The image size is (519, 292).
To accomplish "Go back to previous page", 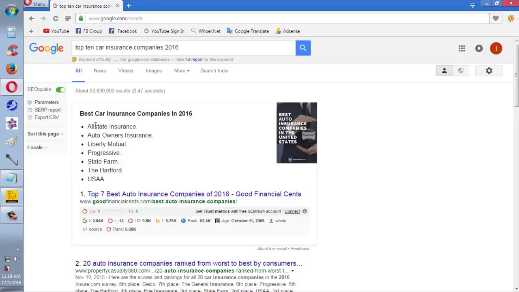I will 32,18.
